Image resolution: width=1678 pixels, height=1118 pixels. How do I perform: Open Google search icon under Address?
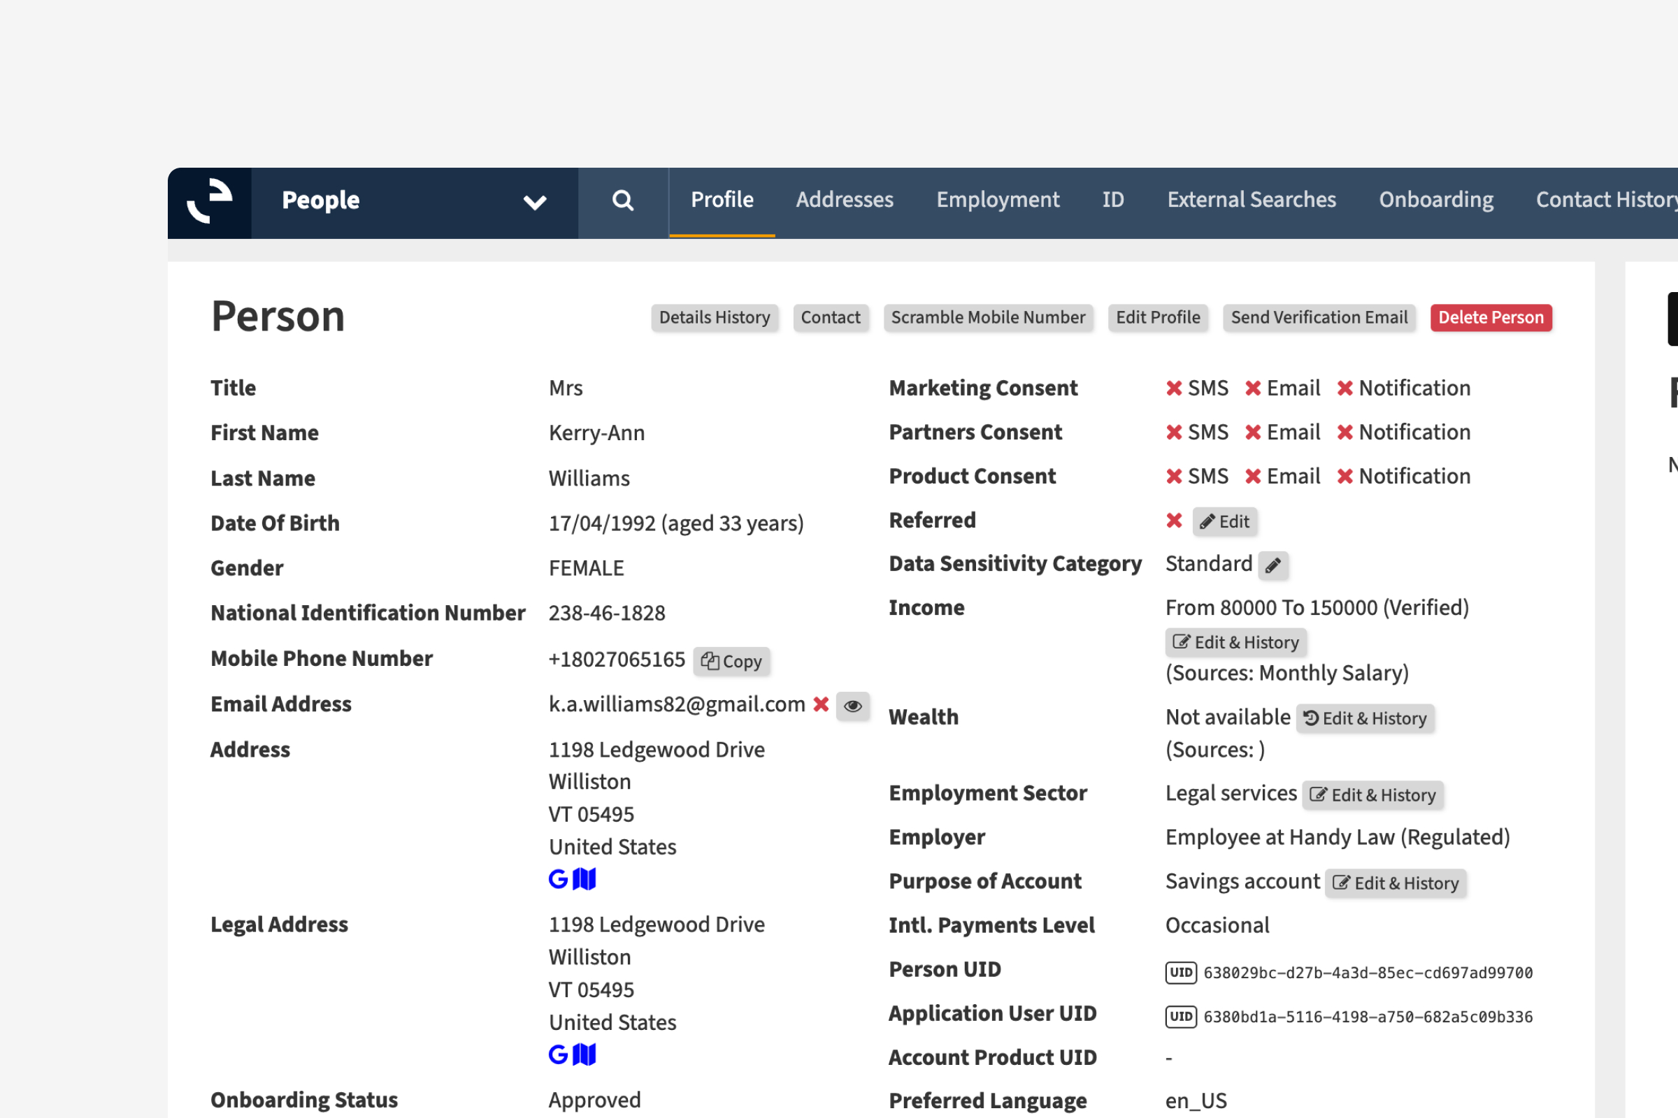558,879
